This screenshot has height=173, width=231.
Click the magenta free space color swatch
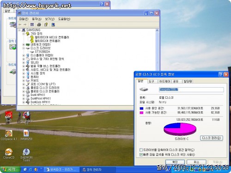141,113
